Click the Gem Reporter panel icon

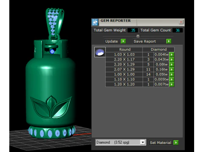pyautogui.click(x=95, y=22)
